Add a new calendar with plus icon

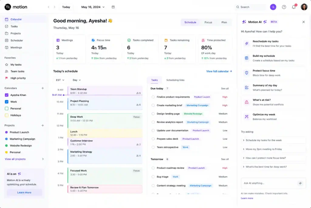[43, 88]
